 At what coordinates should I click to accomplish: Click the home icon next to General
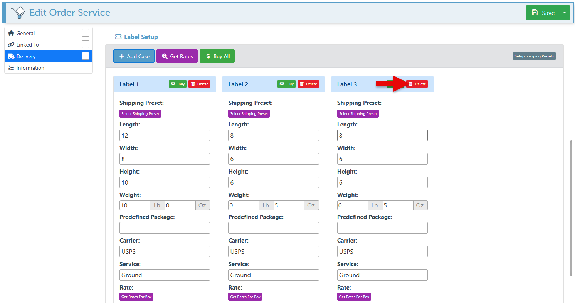tap(11, 33)
